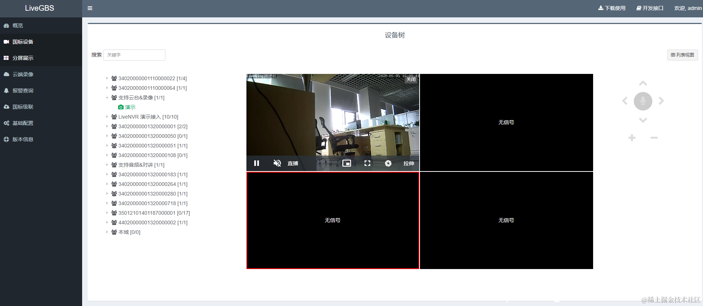Open 云端录像 cloud recordings
Image resolution: width=703 pixels, height=306 pixels.
pyautogui.click(x=41, y=74)
